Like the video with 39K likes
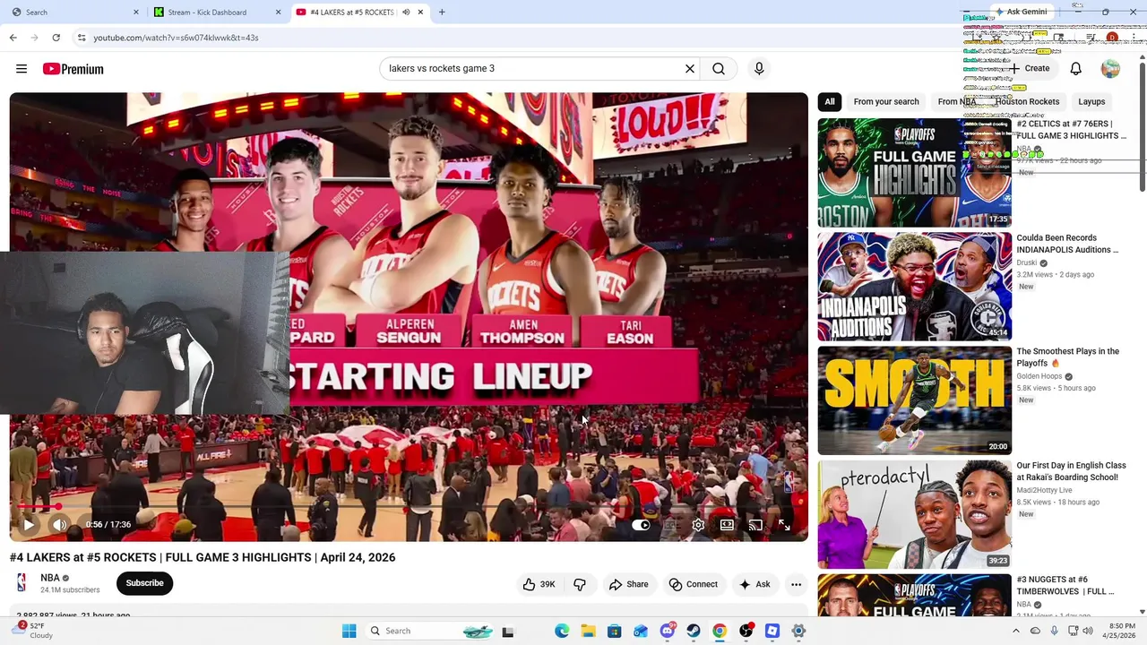 pos(539,584)
